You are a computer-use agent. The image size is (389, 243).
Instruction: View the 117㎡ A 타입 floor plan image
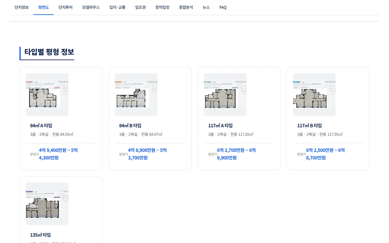click(x=225, y=94)
